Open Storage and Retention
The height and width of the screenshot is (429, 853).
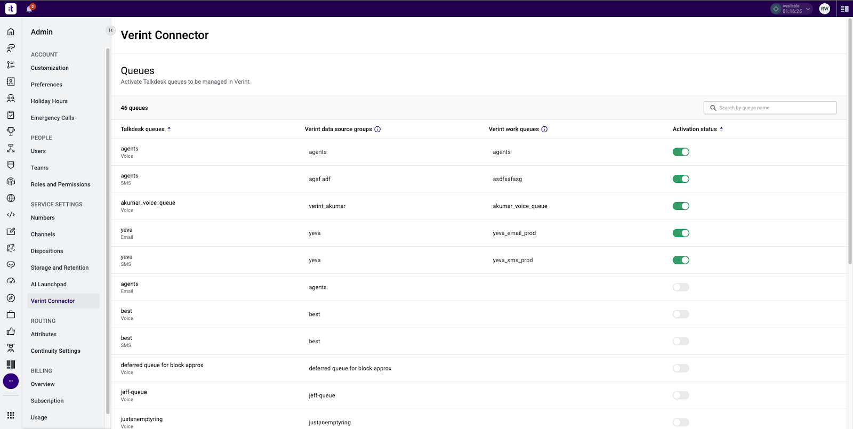click(x=60, y=268)
